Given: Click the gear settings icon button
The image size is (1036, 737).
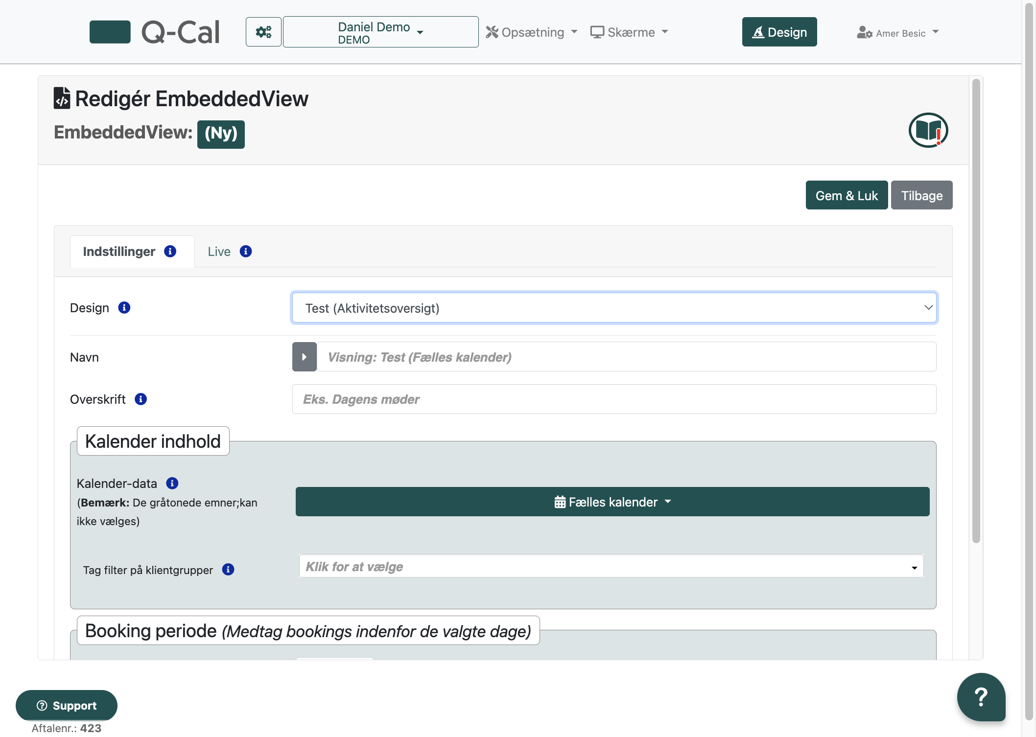Looking at the screenshot, I should coord(263,32).
